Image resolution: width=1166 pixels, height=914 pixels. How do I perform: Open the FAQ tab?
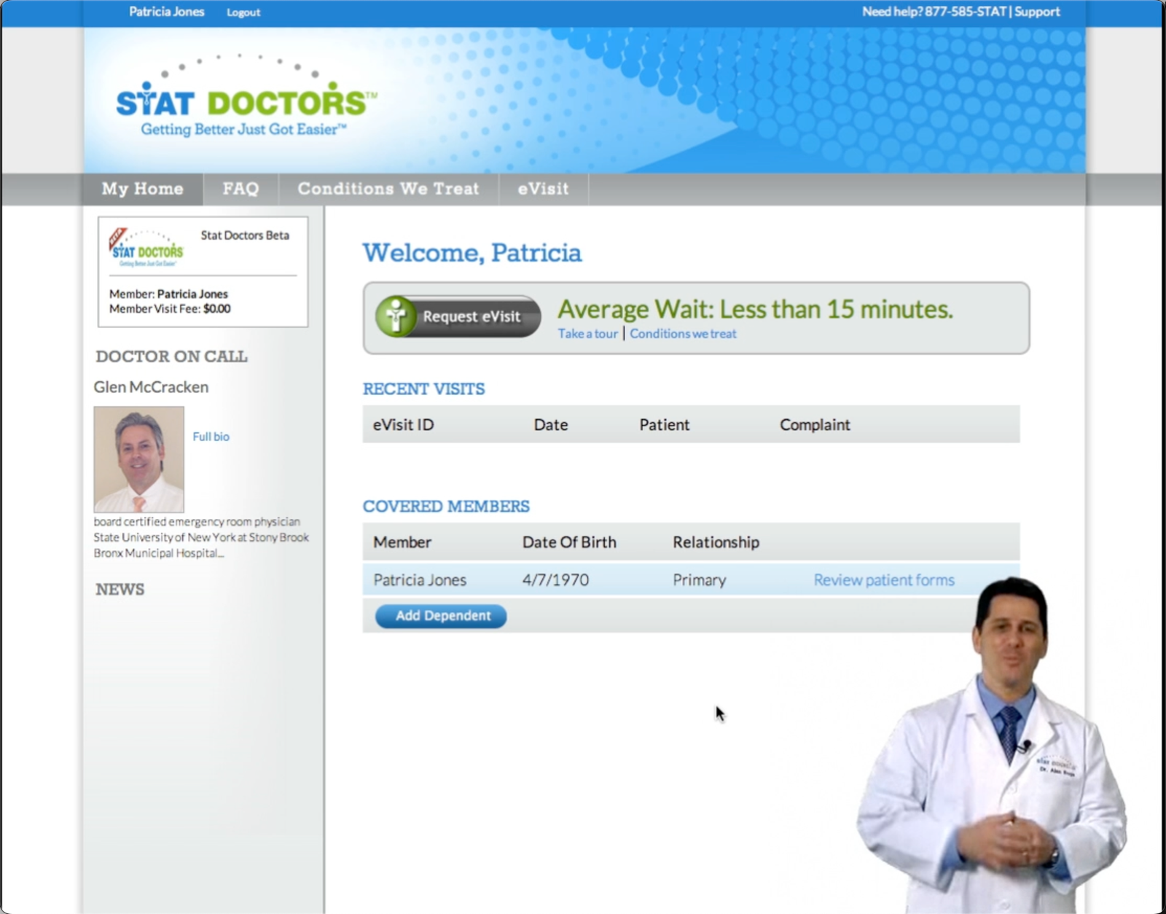(240, 189)
